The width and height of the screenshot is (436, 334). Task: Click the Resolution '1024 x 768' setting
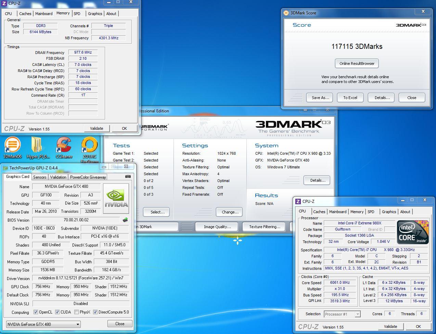tap(227, 154)
